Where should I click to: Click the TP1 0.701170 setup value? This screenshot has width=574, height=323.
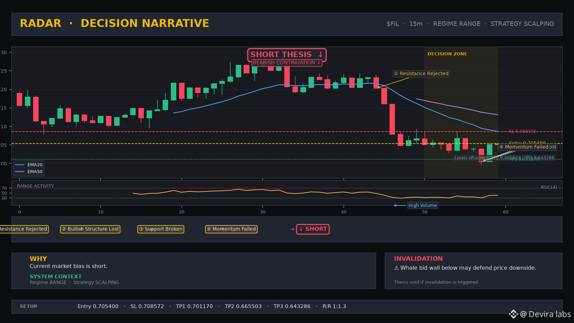(x=194, y=307)
